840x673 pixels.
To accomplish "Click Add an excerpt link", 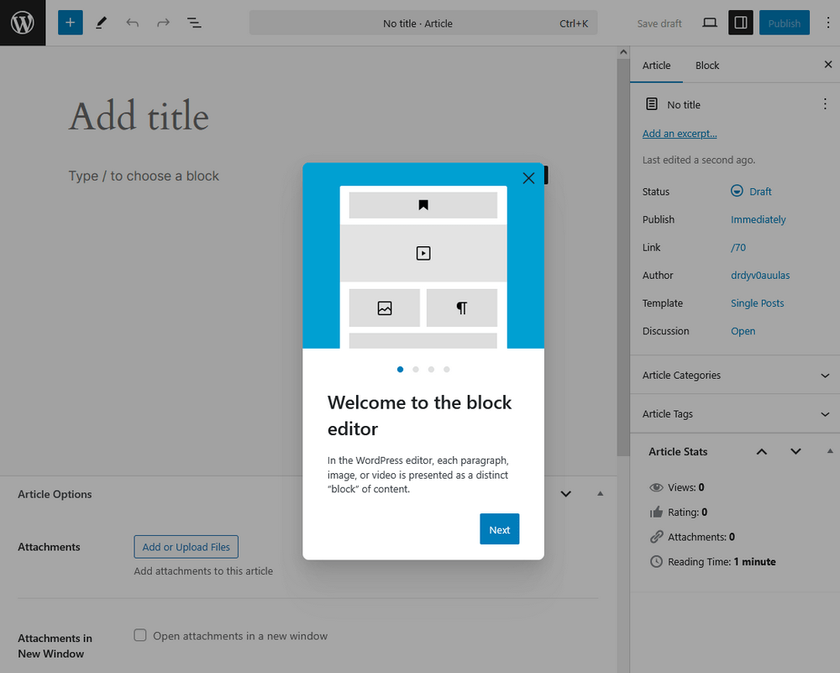I will coord(680,134).
